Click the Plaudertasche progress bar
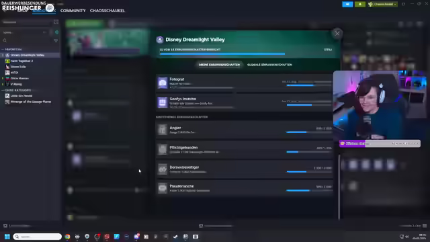This screenshot has height=242, width=430. click(x=309, y=190)
